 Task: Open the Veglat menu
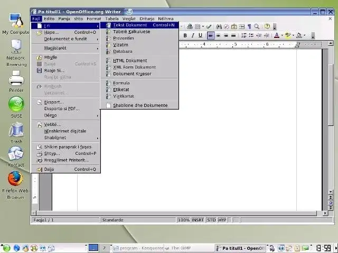pyautogui.click(x=129, y=19)
